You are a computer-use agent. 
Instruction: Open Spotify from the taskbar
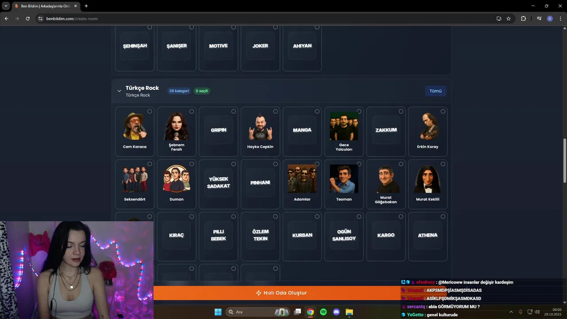coord(323,312)
